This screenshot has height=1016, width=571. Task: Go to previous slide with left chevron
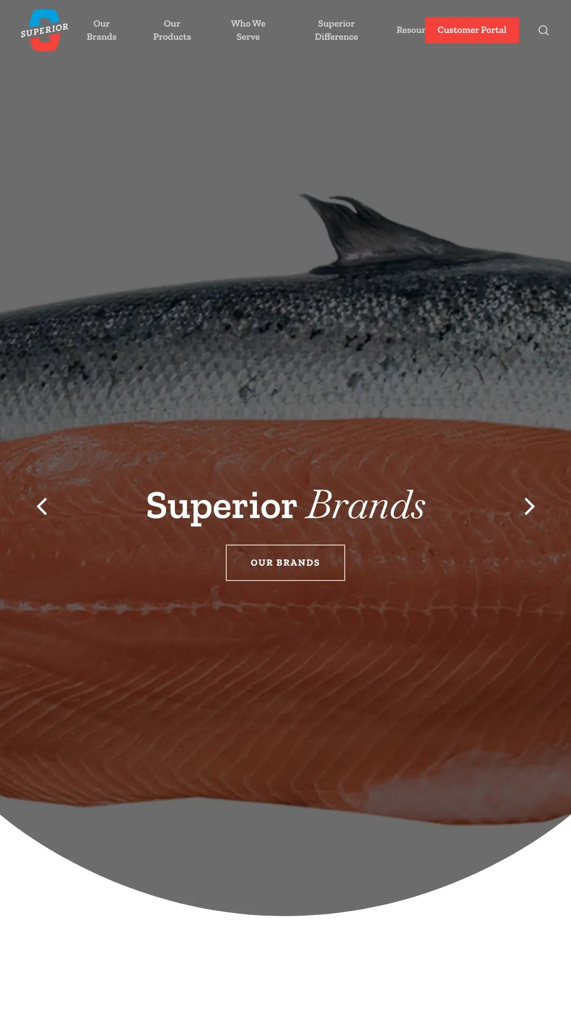pyautogui.click(x=42, y=506)
